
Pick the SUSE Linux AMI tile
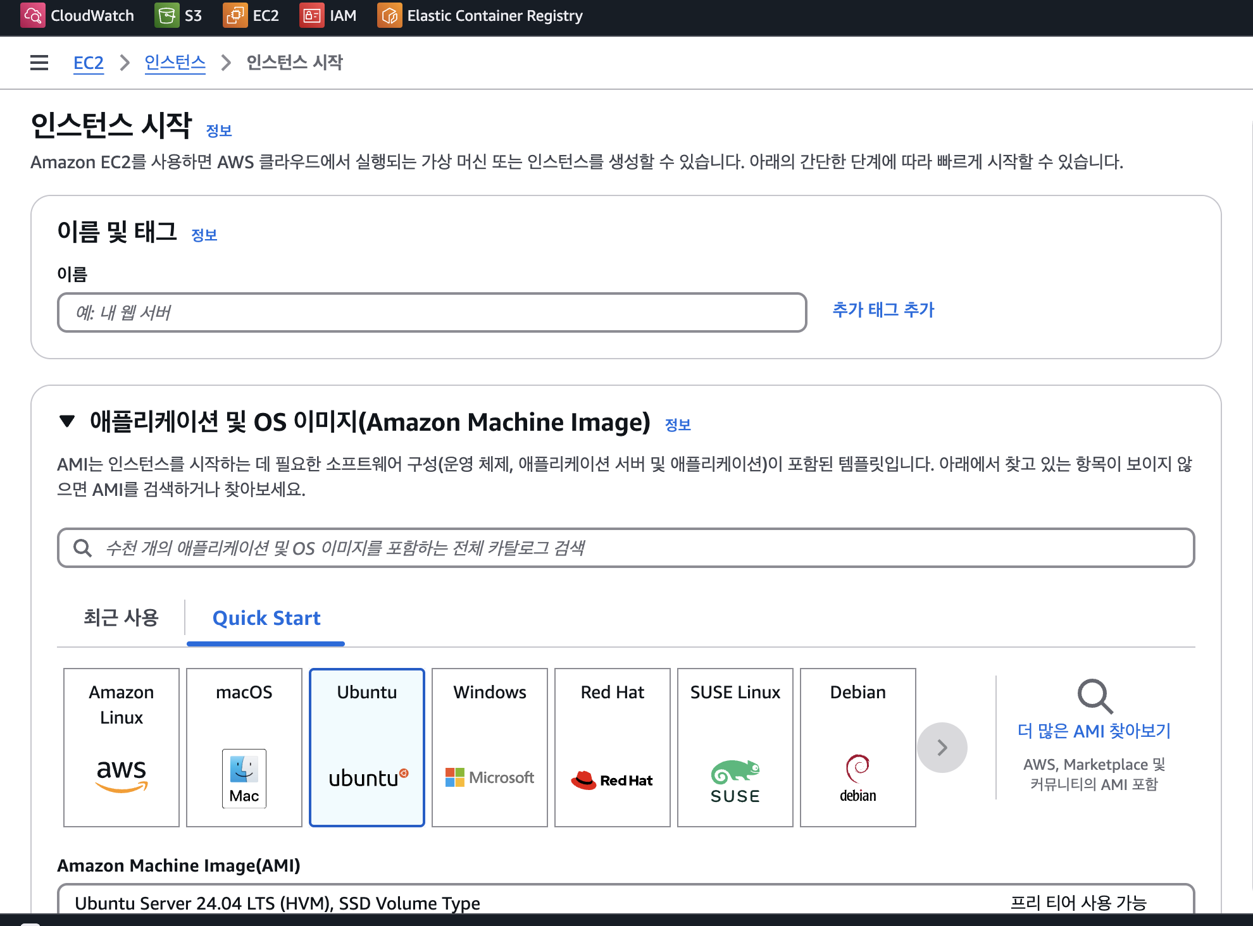point(735,747)
